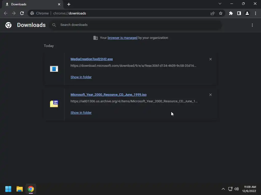261x195 pixels.
Task: Open the browser is managed link
Action: 123,38
